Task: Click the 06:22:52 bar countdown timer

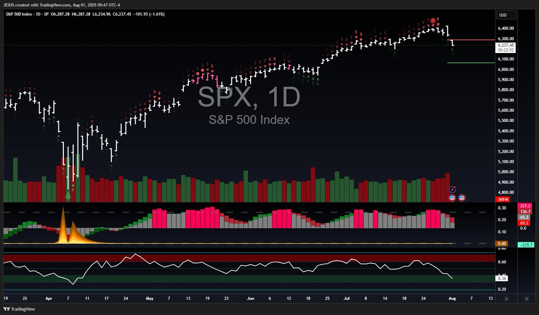Action: pyautogui.click(x=506, y=49)
